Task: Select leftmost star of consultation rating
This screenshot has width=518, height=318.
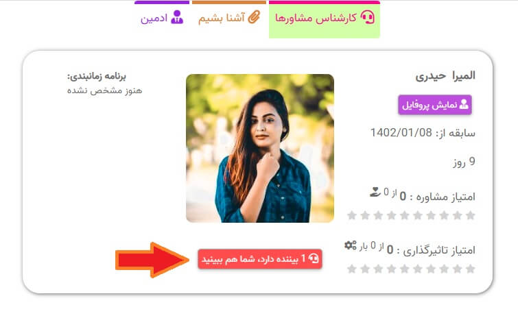Action: pos(352,215)
